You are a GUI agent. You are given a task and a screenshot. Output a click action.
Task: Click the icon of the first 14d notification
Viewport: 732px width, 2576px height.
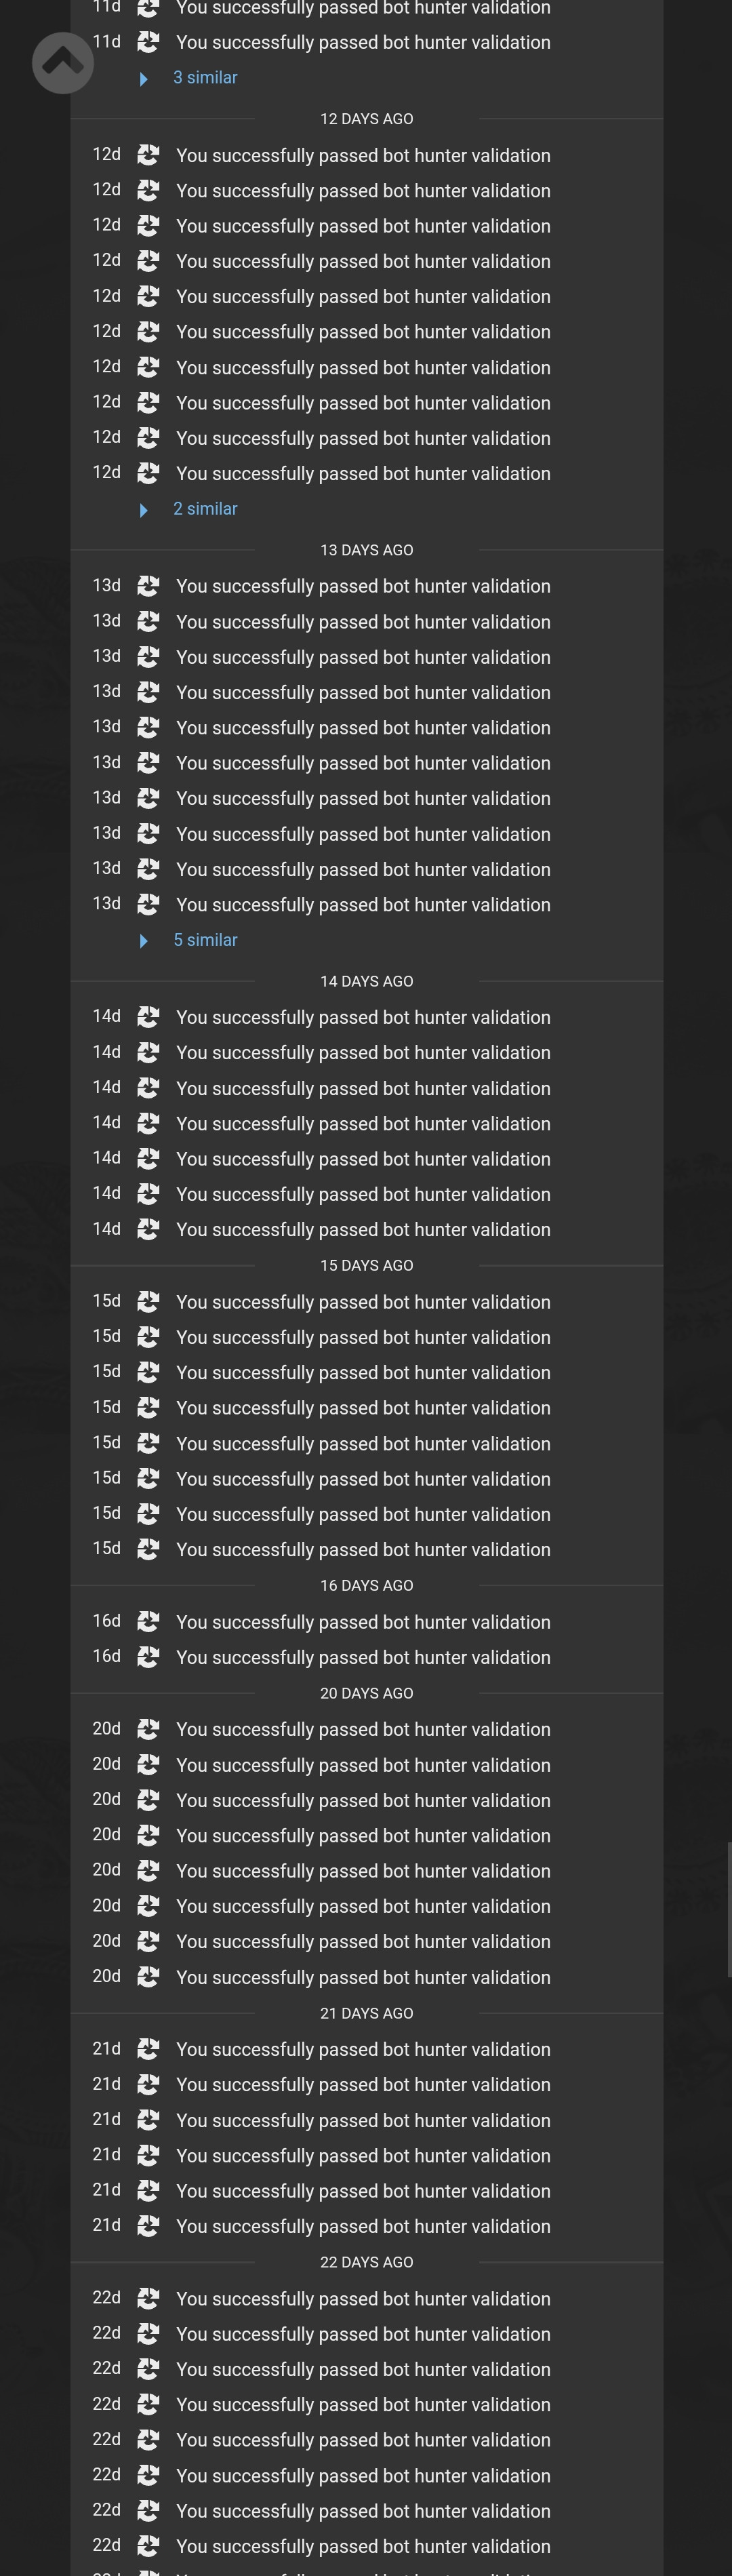click(148, 1017)
